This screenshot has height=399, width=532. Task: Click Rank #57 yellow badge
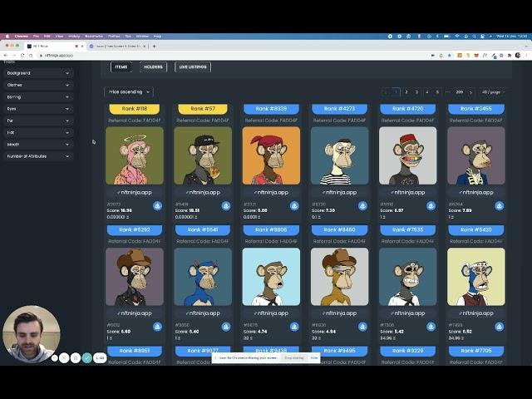click(203, 109)
